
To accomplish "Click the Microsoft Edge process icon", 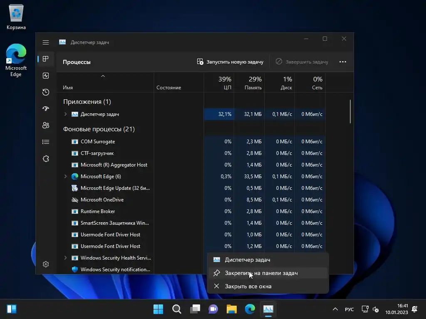I will [x=75, y=177].
